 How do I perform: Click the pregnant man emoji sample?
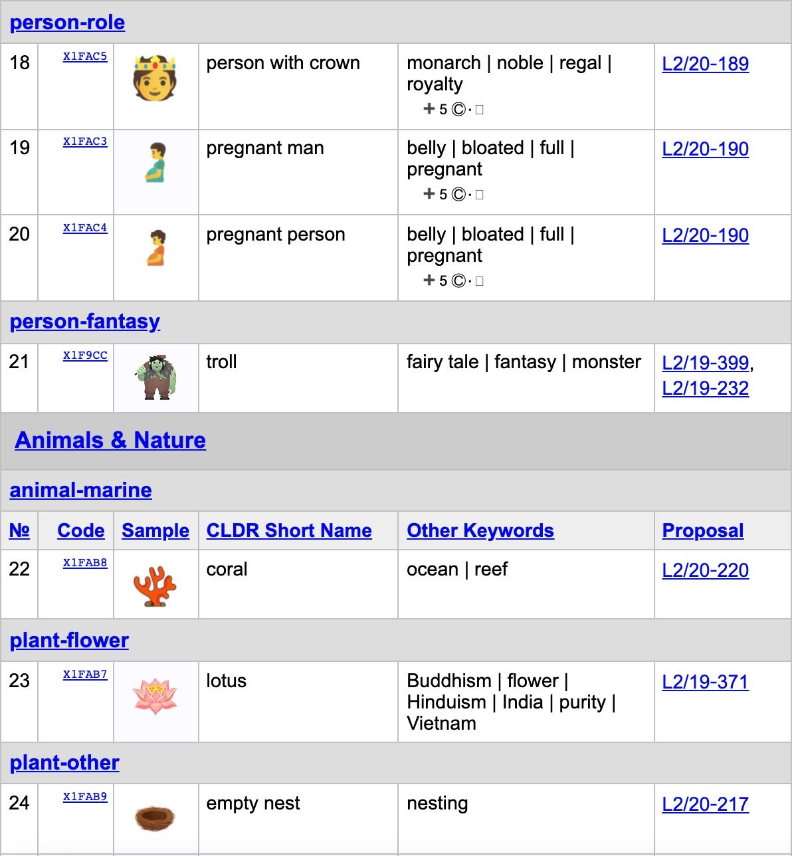click(155, 171)
